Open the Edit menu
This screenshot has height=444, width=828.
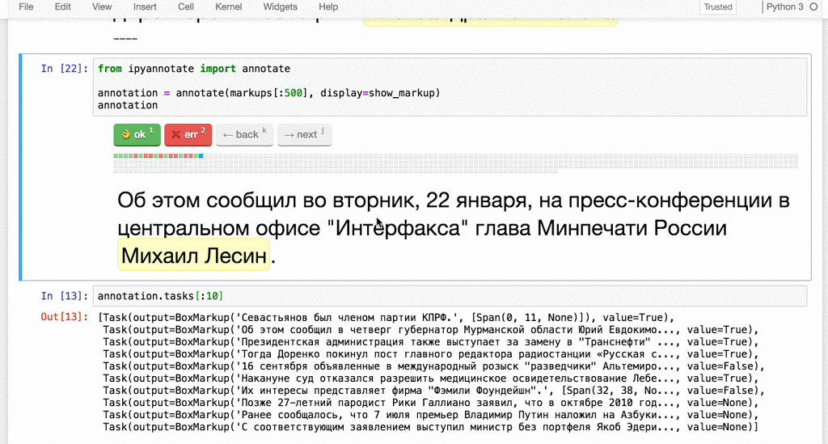(x=62, y=6)
